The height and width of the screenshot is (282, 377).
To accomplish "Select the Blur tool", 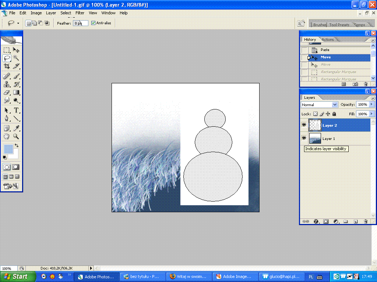I will [x=7, y=101].
